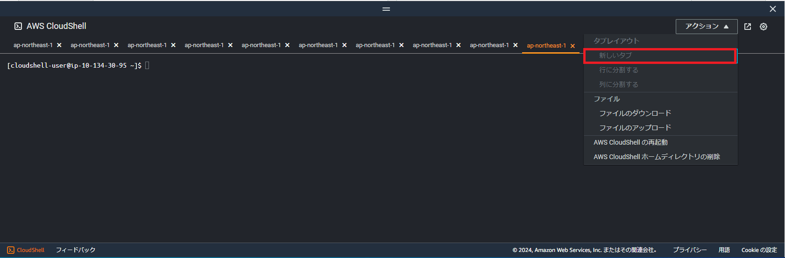Click the ファイル section header

pos(607,99)
